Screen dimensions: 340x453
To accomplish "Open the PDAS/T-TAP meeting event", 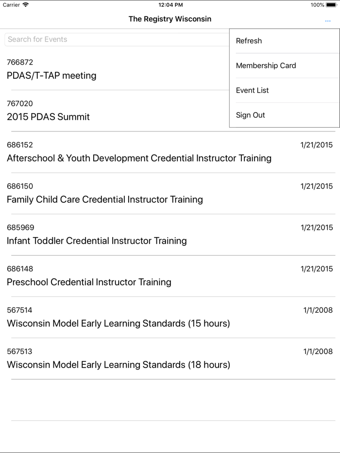I will click(51, 75).
